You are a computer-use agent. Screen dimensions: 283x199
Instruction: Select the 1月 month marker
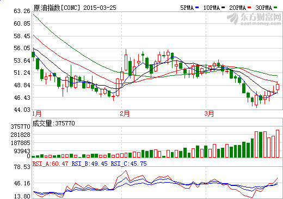37,113
